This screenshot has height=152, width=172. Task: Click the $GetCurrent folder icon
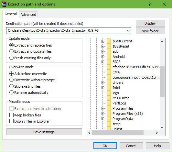(109, 41)
